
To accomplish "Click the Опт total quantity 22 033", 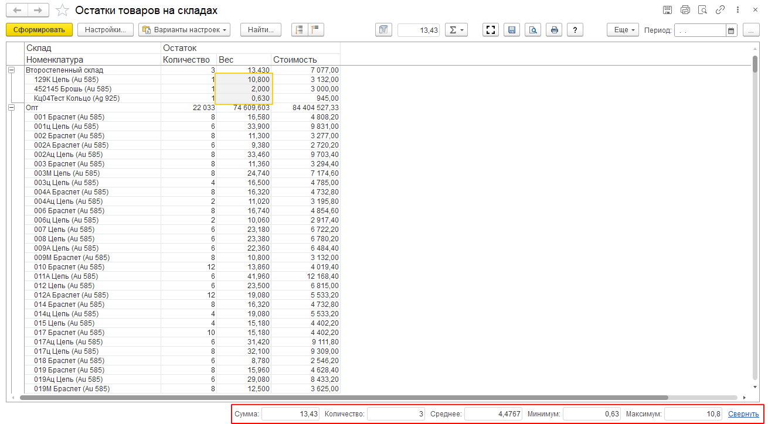I will pos(188,108).
